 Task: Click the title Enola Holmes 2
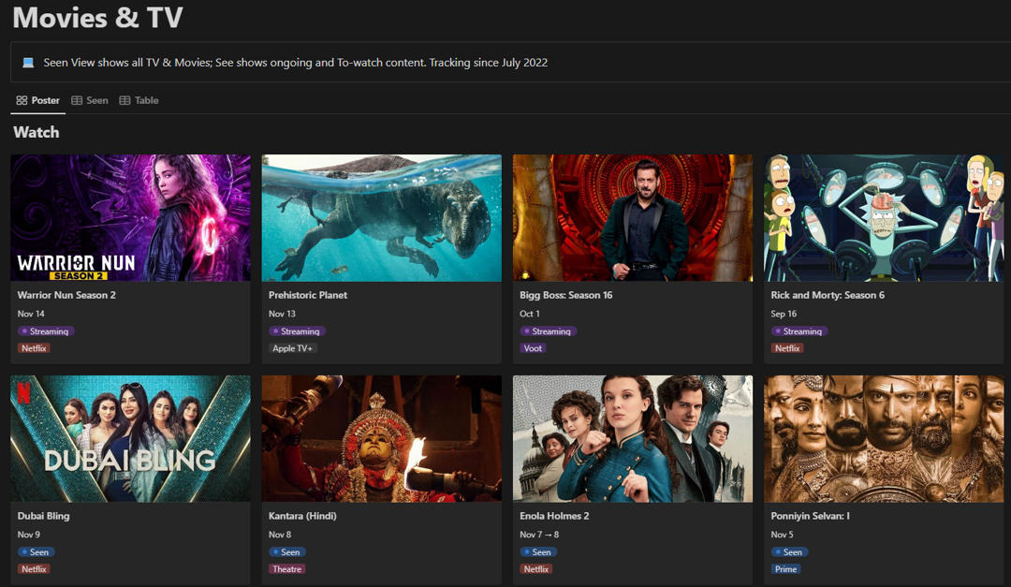click(554, 516)
